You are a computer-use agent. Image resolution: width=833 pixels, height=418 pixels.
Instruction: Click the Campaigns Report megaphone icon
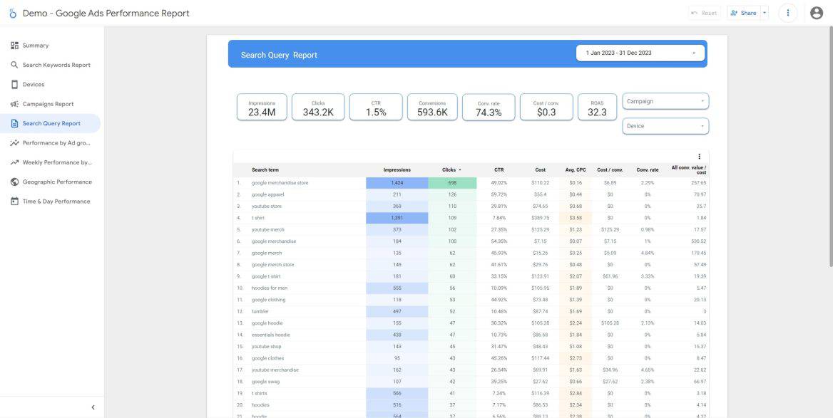15,103
